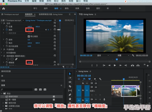Open the 完整 playback resolution dropdown
Image resolution: width=152 pixels, height=112 pixels.
click(x=123, y=55)
